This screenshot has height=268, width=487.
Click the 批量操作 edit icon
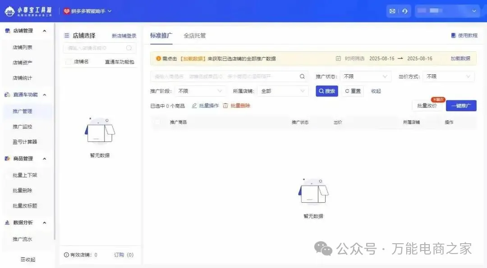click(x=194, y=106)
